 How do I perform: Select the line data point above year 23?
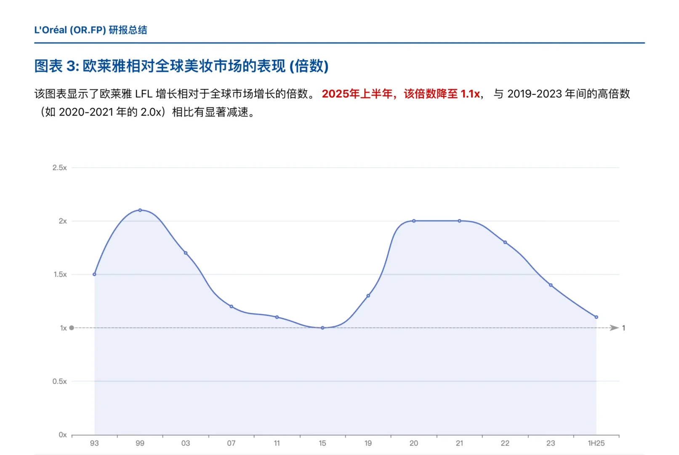(x=551, y=285)
